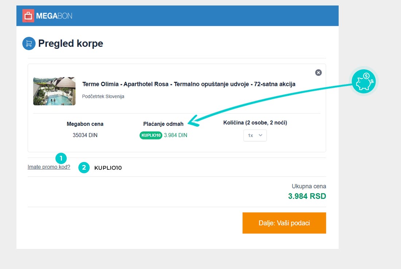Click the piggy bank savings icon
The height and width of the screenshot is (269, 401).
pos(363,81)
